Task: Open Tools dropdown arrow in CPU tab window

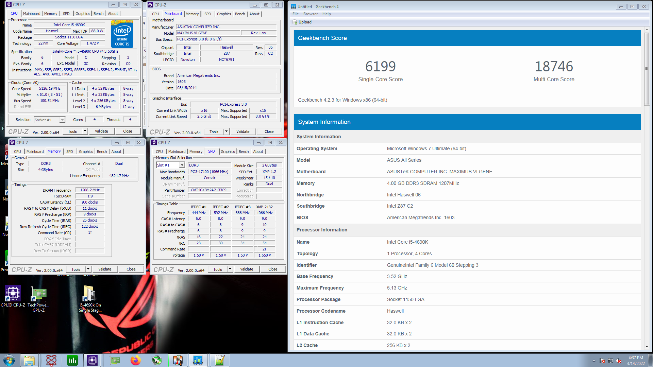Action: pos(85,131)
